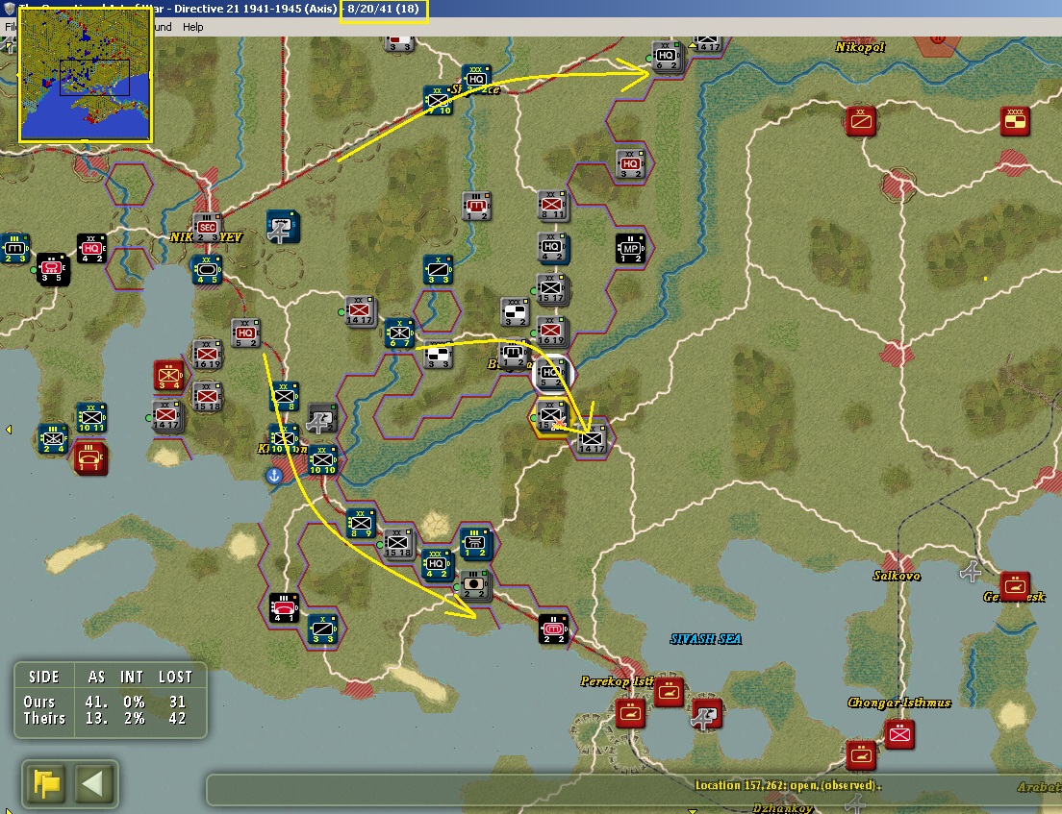Select the blue infantry unit rated 8 9
The image size is (1062, 814).
coord(360,523)
